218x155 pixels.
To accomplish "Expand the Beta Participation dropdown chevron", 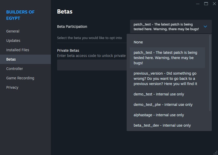I will tap(205, 27).
